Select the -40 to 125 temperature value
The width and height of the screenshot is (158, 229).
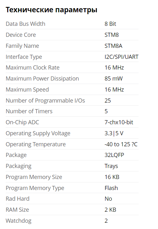[x=121, y=144]
